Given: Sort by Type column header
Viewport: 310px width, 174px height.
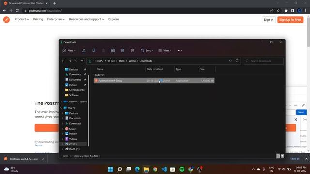Looking at the screenshot, I should click(179, 69).
